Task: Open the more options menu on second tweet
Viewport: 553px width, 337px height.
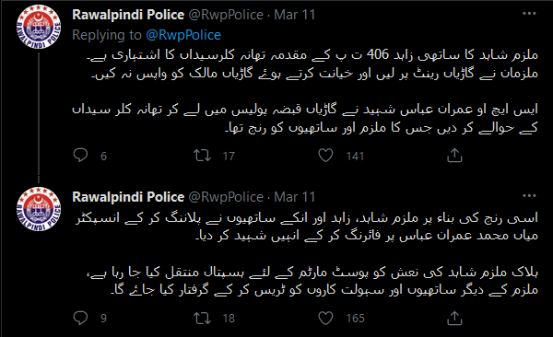Action: (529, 195)
